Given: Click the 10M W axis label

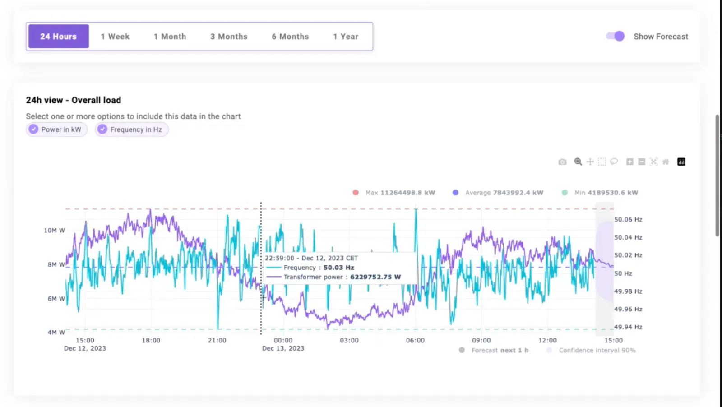Looking at the screenshot, I should point(54,230).
